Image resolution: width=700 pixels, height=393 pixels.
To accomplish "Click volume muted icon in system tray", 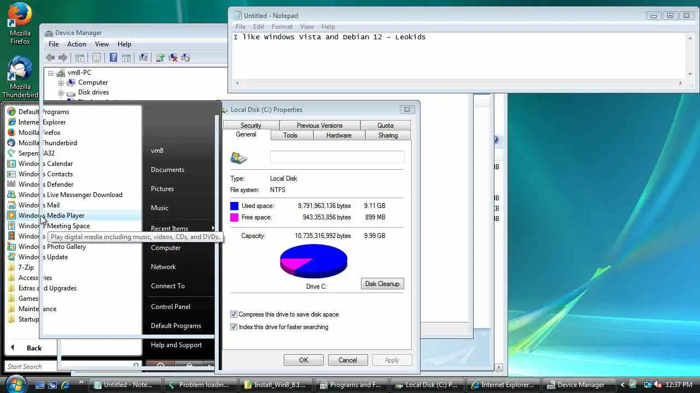I will coord(658,385).
